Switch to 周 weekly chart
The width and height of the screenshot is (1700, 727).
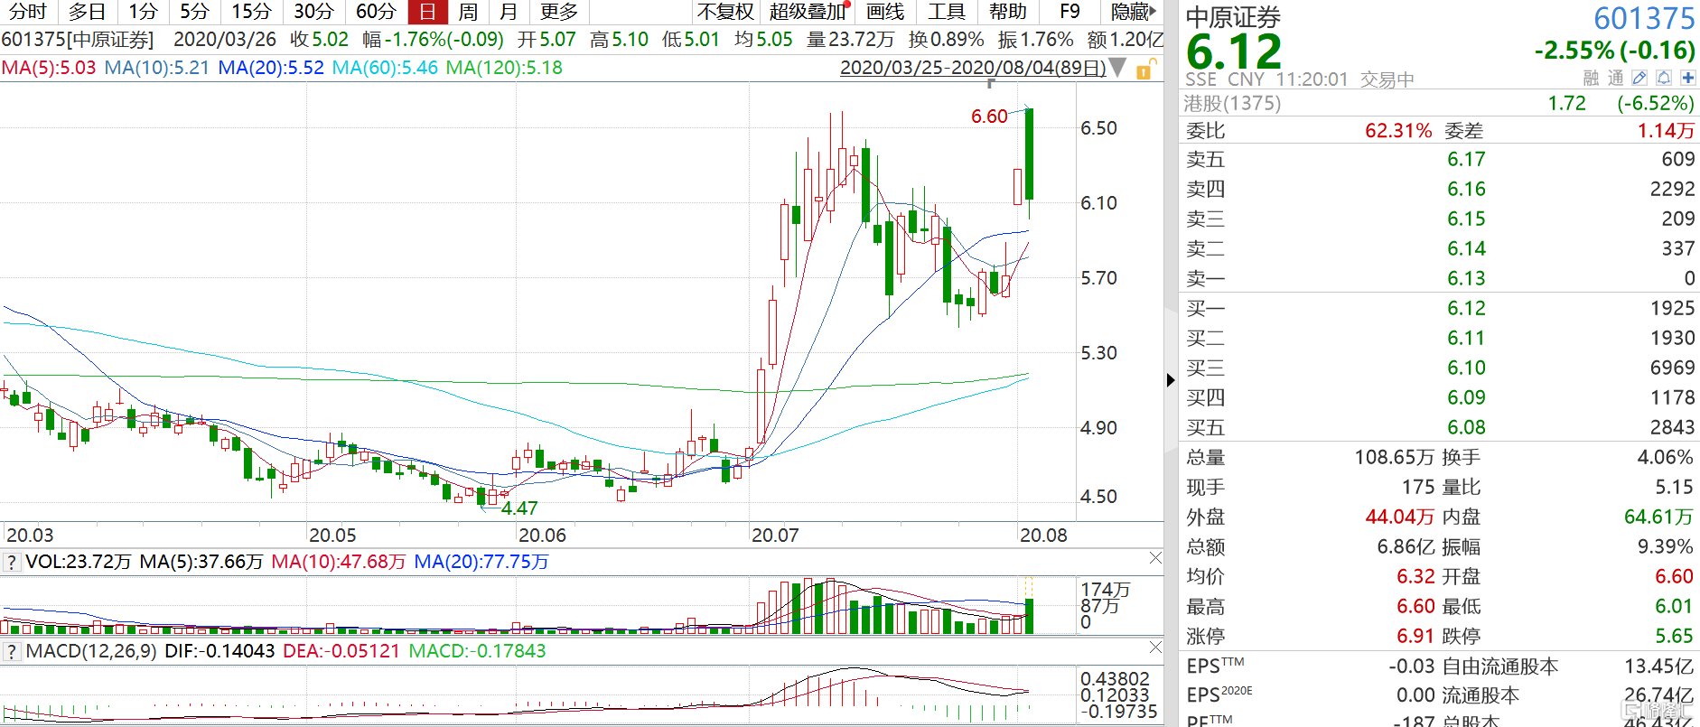point(468,12)
